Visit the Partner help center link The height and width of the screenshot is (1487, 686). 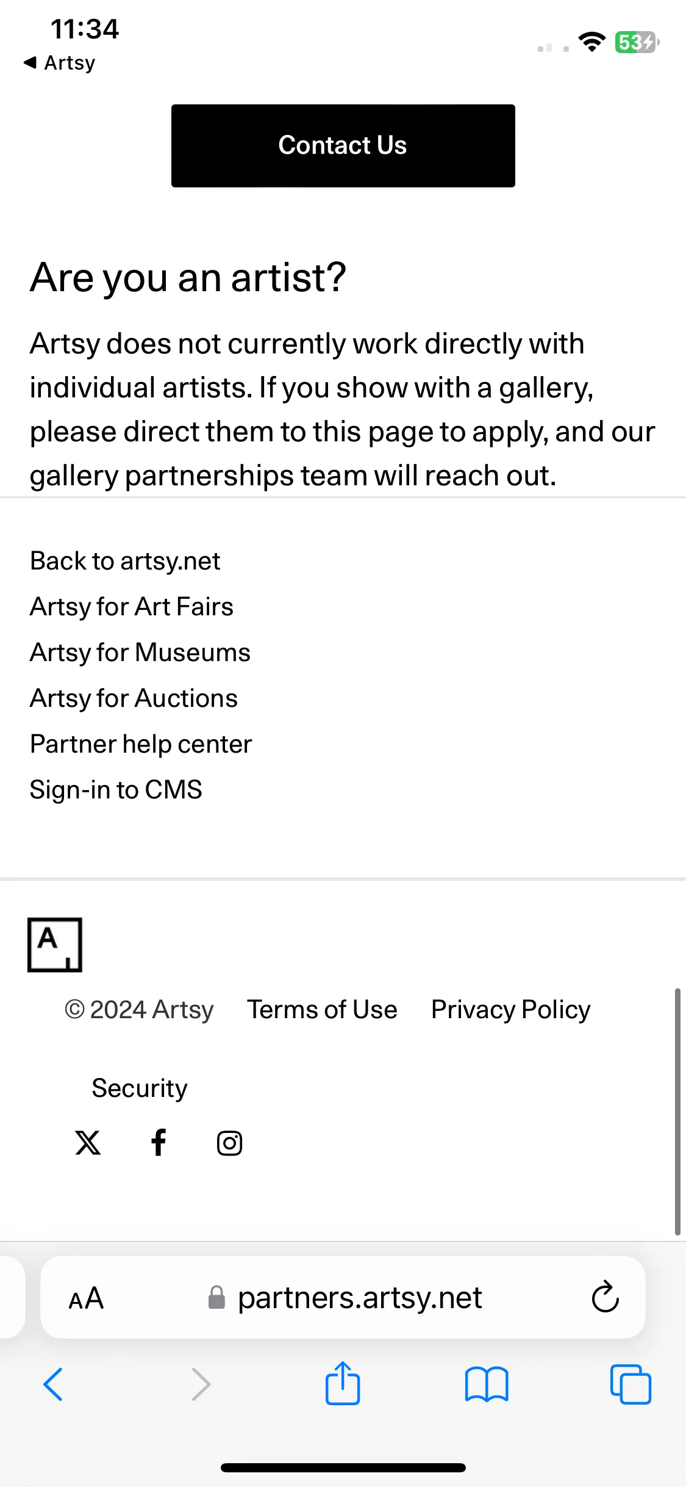click(x=141, y=743)
